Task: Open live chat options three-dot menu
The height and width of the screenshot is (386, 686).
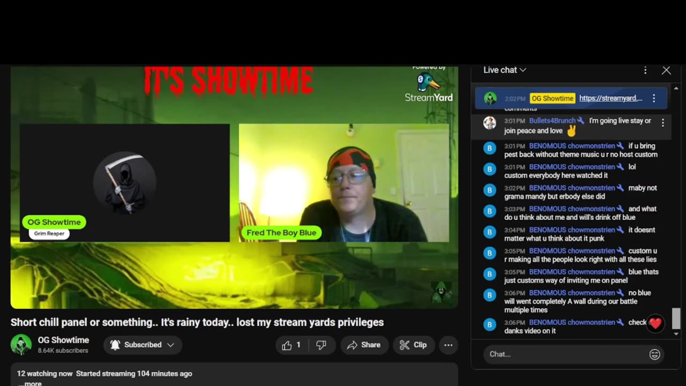Action: pyautogui.click(x=645, y=70)
